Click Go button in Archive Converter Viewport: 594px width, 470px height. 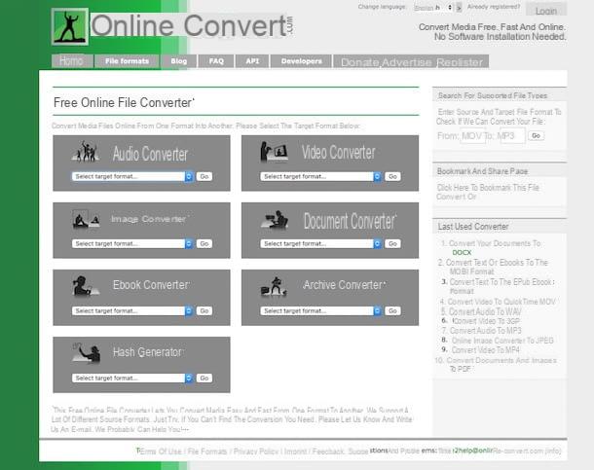[392, 311]
